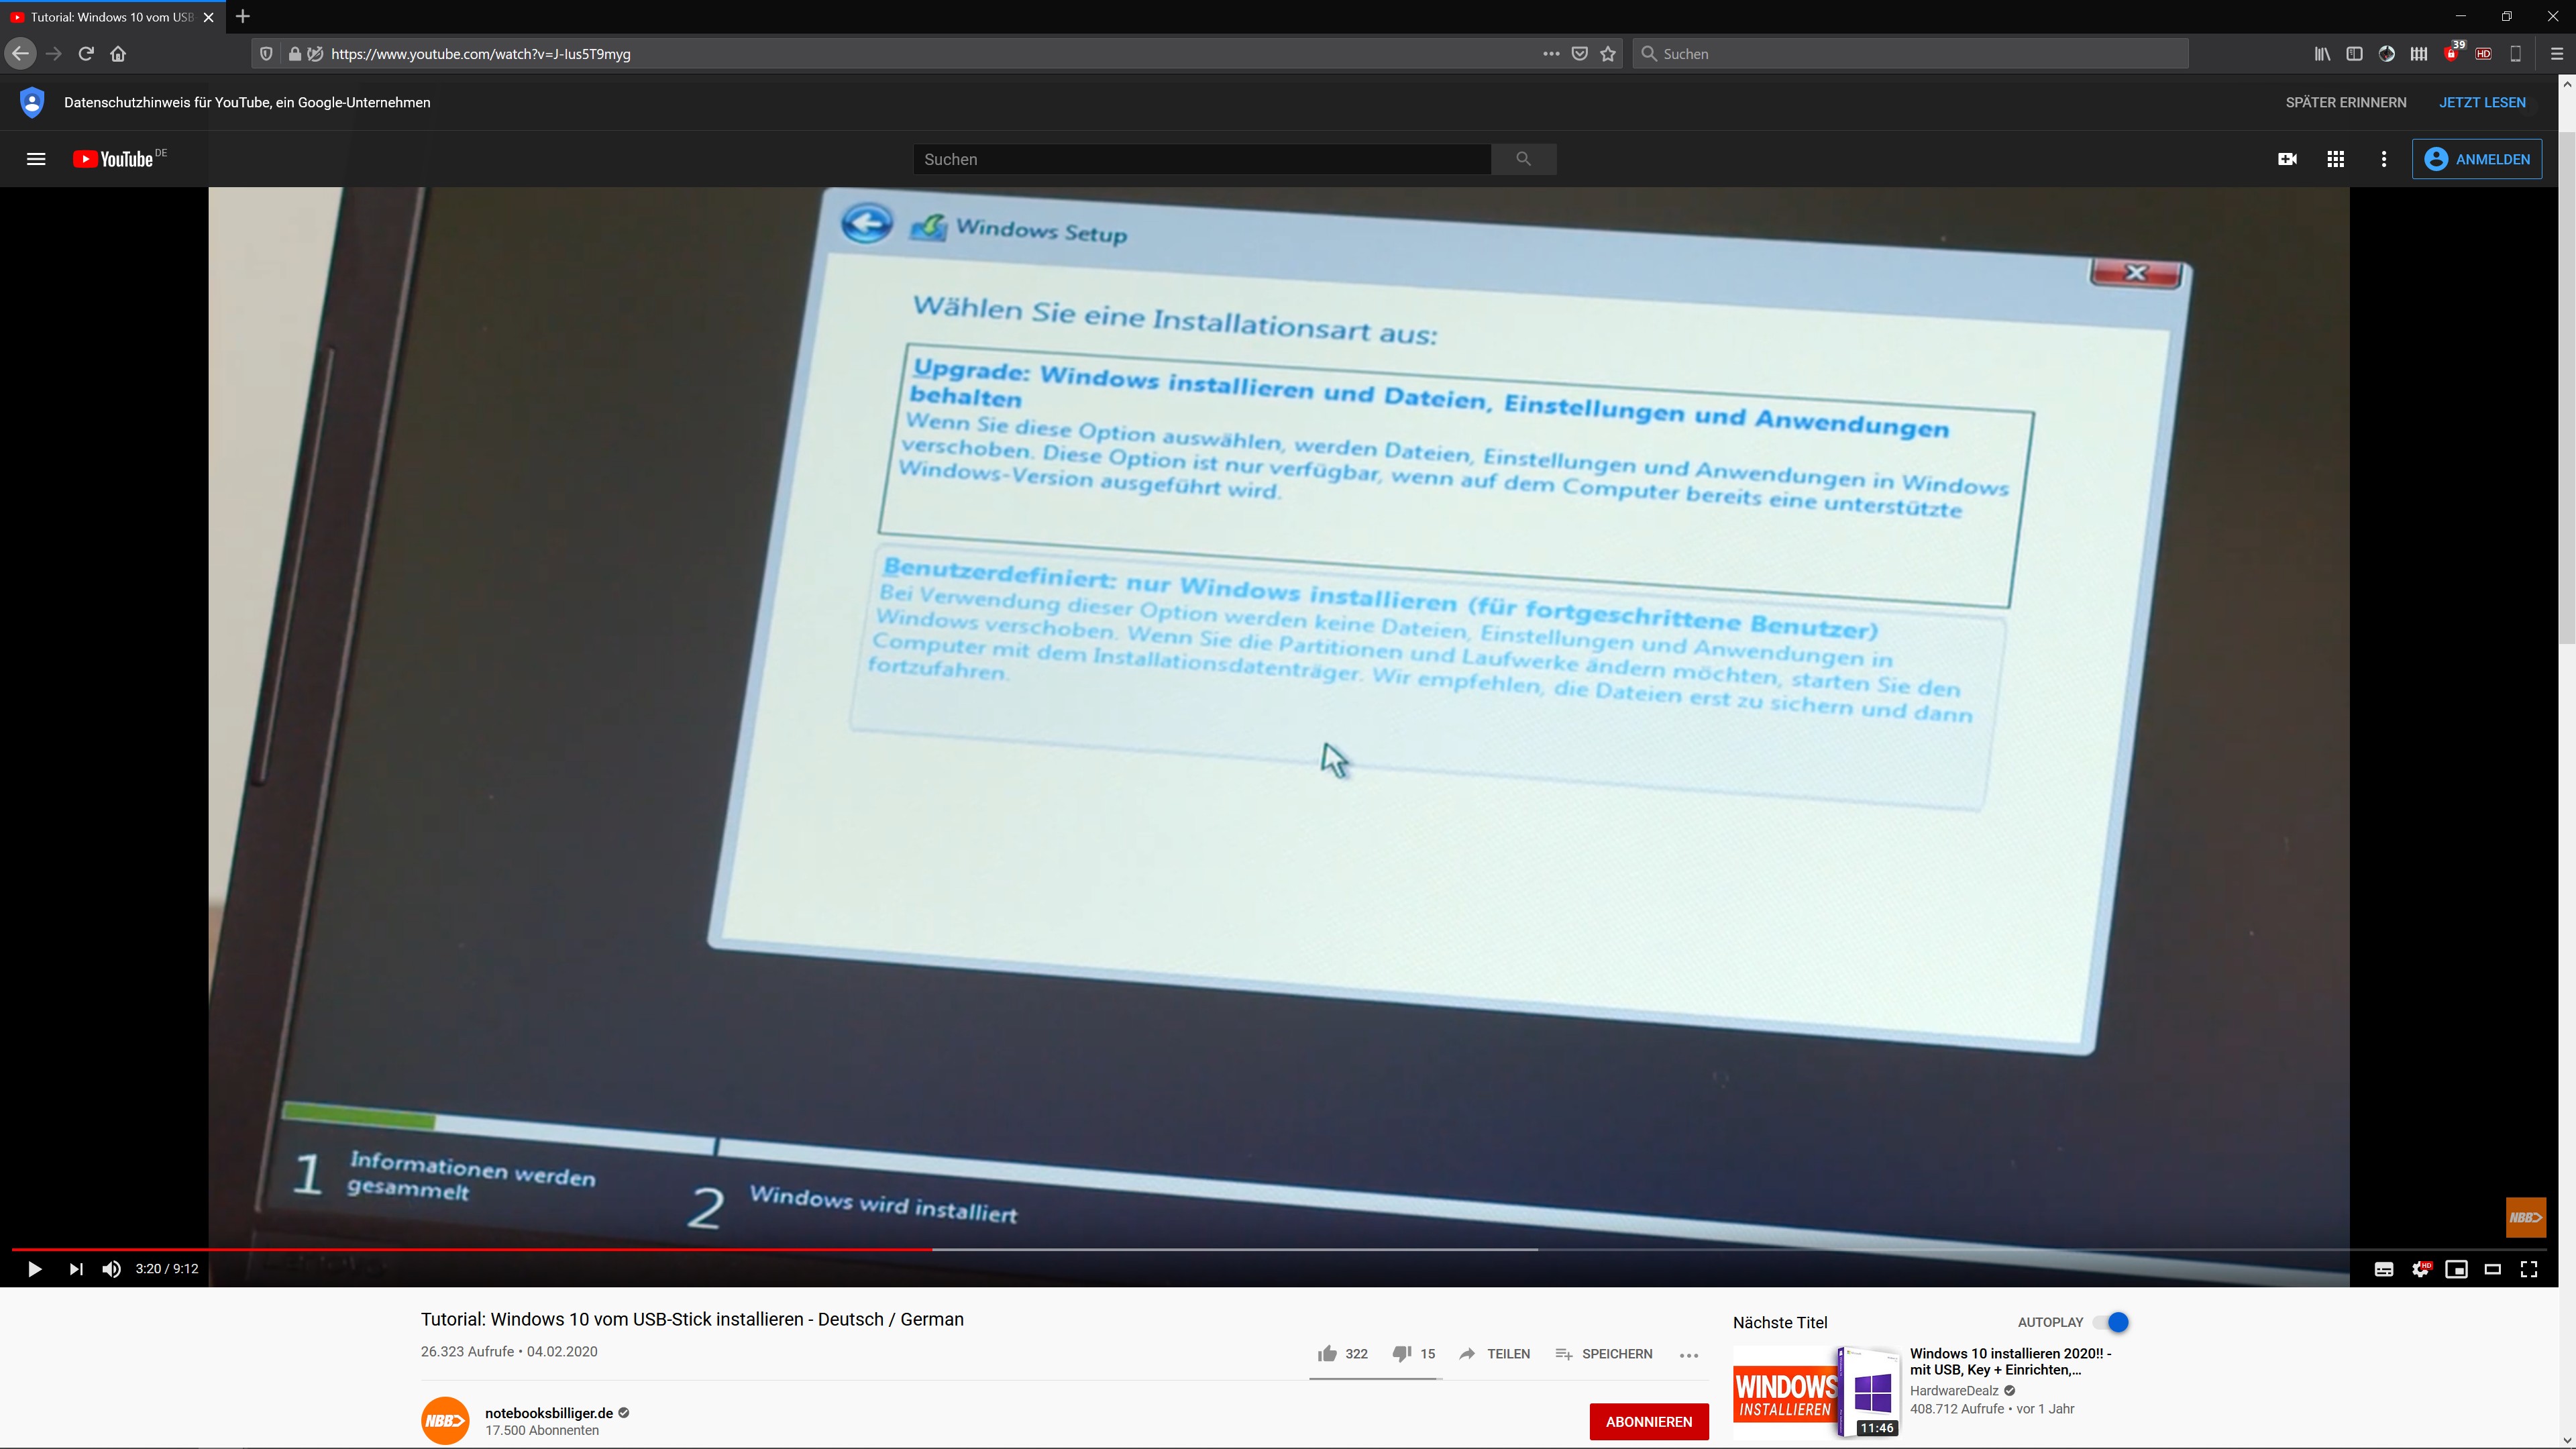Open more actions menu below video
This screenshot has height=1449, width=2576.
(1689, 1355)
